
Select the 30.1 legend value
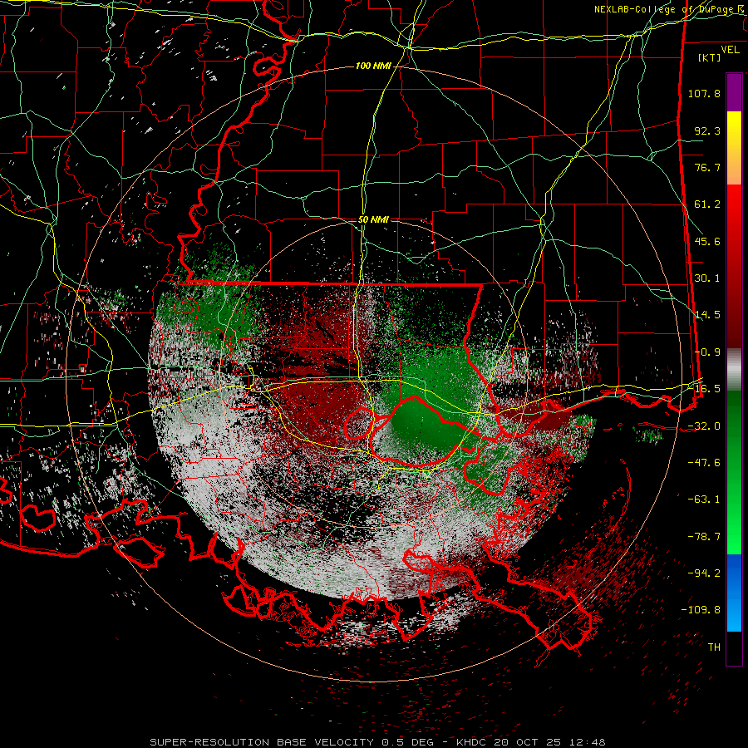(x=707, y=278)
